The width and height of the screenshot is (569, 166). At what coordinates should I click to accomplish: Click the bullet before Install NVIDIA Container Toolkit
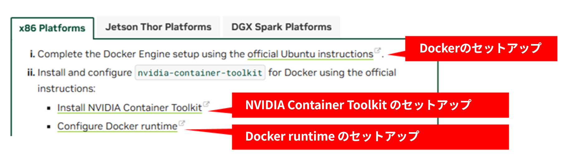pos(49,108)
